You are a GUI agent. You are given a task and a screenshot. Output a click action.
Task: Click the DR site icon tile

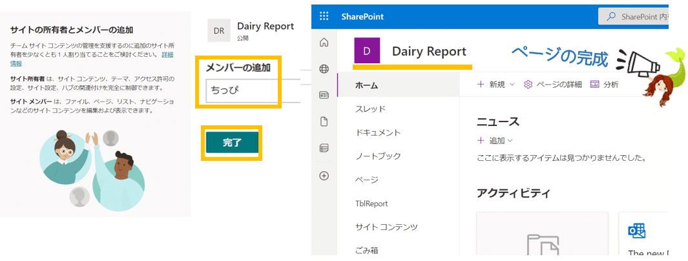pos(219,31)
